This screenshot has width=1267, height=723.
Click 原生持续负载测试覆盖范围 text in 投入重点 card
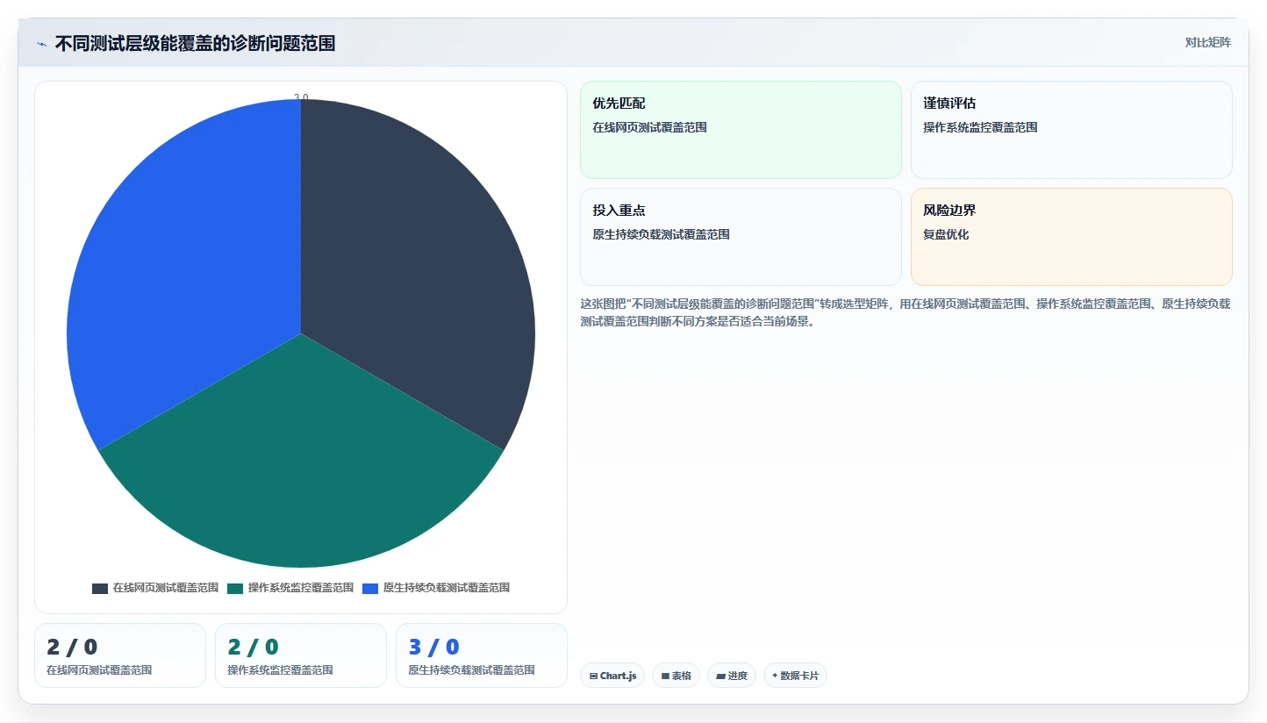pyautogui.click(x=661, y=234)
